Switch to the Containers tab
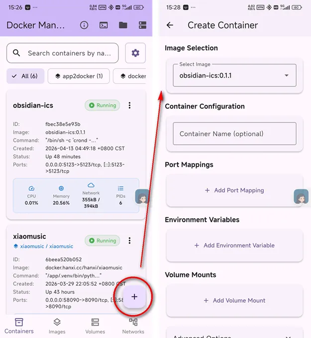Image resolution: width=311 pixels, height=338 pixels. click(19, 326)
